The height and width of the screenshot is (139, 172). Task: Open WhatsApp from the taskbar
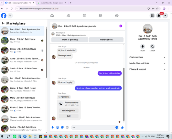point(14,137)
